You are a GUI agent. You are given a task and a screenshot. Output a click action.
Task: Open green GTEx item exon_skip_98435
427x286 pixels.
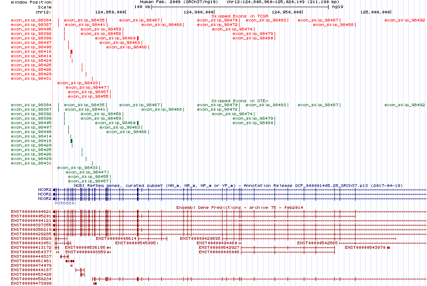tap(84, 105)
